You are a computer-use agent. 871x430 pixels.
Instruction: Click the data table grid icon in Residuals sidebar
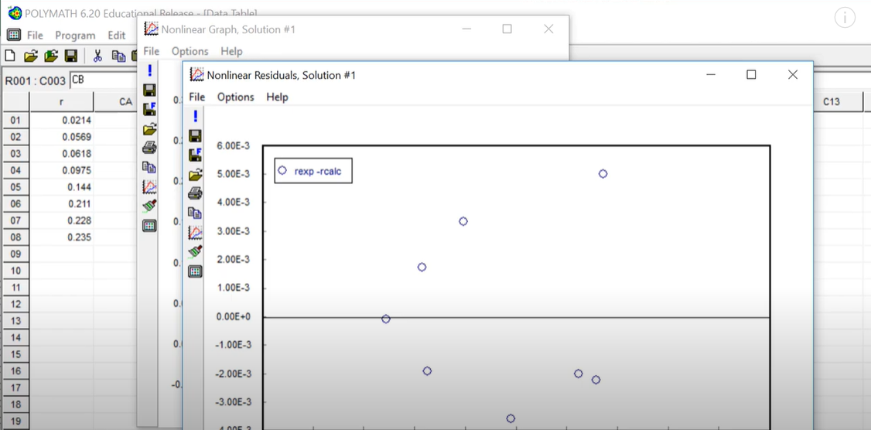pos(195,271)
